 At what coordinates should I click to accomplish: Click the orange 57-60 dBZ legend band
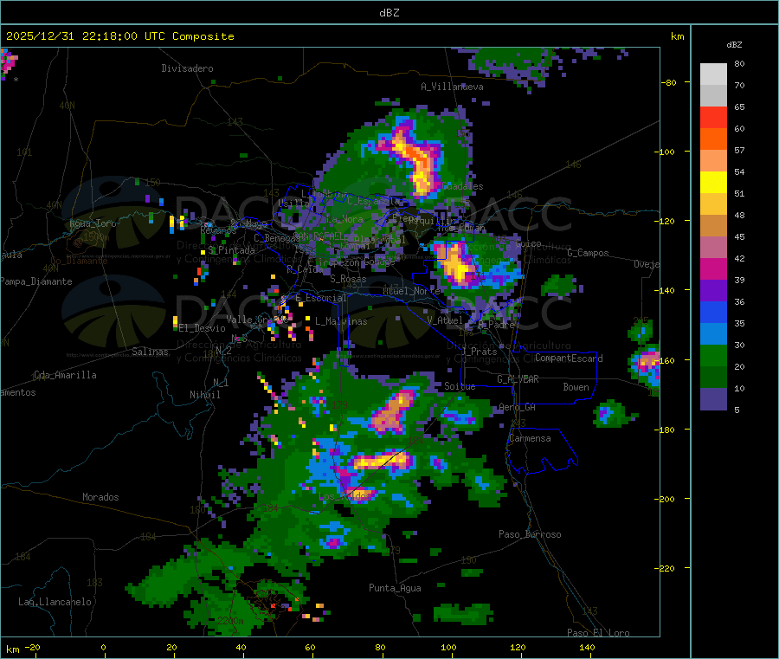click(x=713, y=139)
